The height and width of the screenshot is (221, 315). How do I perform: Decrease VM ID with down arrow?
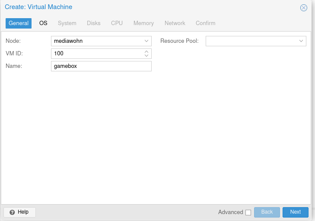(x=146, y=56)
